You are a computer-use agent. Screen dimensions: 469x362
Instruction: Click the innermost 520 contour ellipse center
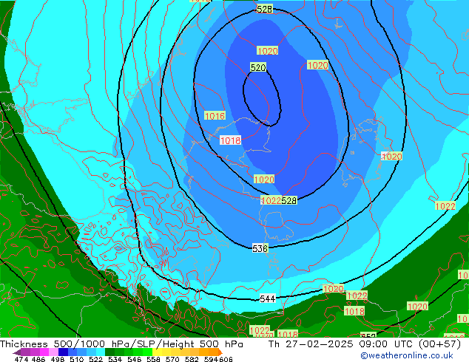coord(263,98)
